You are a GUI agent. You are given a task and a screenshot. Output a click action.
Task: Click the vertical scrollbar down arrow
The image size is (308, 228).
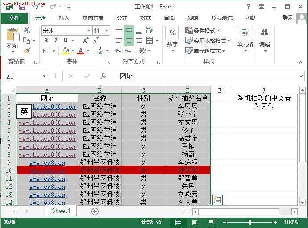[302, 202]
